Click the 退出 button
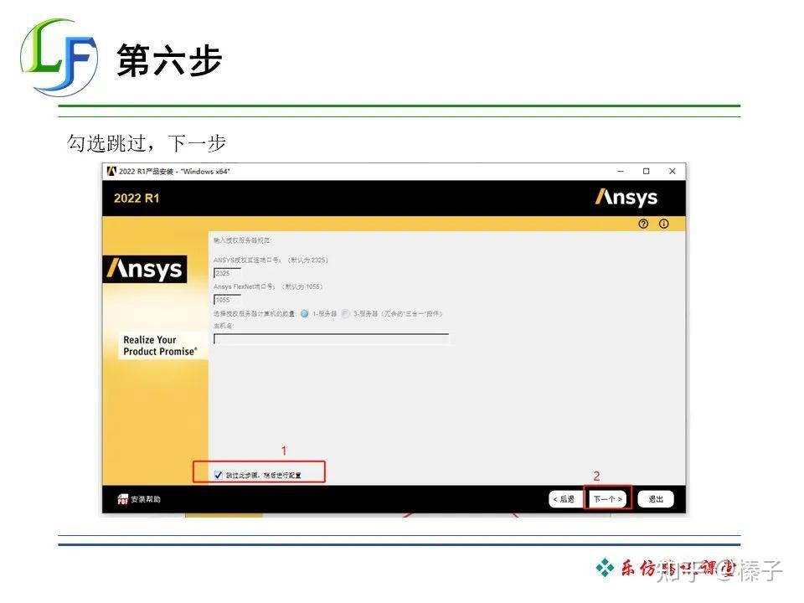The image size is (804, 603). click(x=655, y=497)
